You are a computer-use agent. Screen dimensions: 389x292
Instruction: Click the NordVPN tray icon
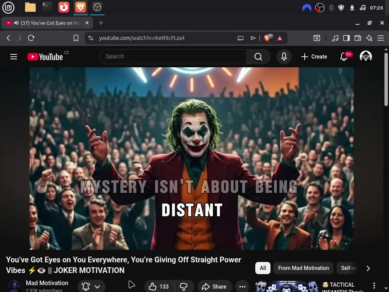(x=307, y=8)
